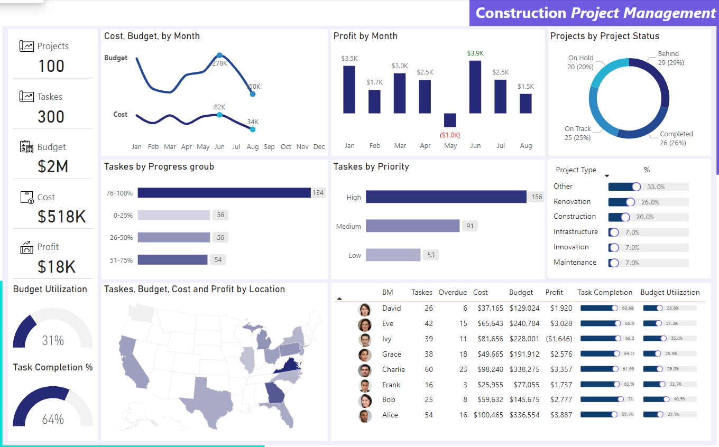The width and height of the screenshot is (719, 447).
Task: Click the June Budget data point 278K
Action: click(x=219, y=55)
